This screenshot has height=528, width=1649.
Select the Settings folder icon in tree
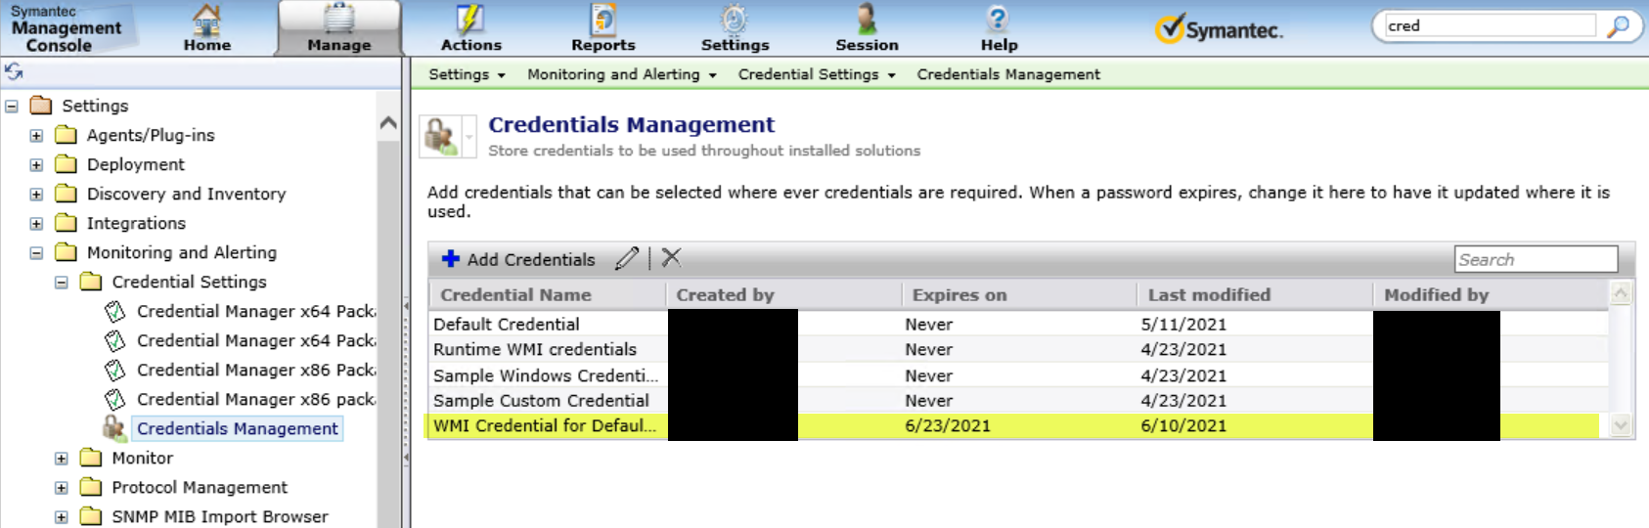click(41, 105)
